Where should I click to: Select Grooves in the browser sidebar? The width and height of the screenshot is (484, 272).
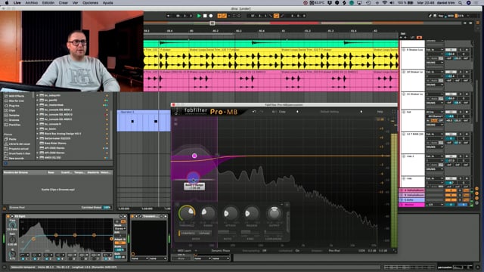point(14,120)
